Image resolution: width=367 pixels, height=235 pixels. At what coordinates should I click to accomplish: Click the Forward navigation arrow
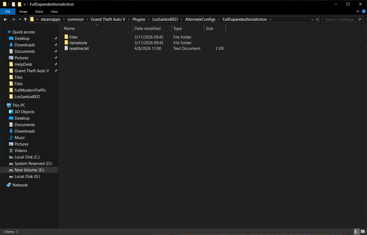[13, 19]
